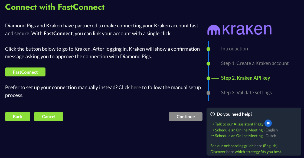Viewport: 304px width, 158px height.
Task: Go to Step 1. Create a Kraken account
Action: (x=255, y=63)
